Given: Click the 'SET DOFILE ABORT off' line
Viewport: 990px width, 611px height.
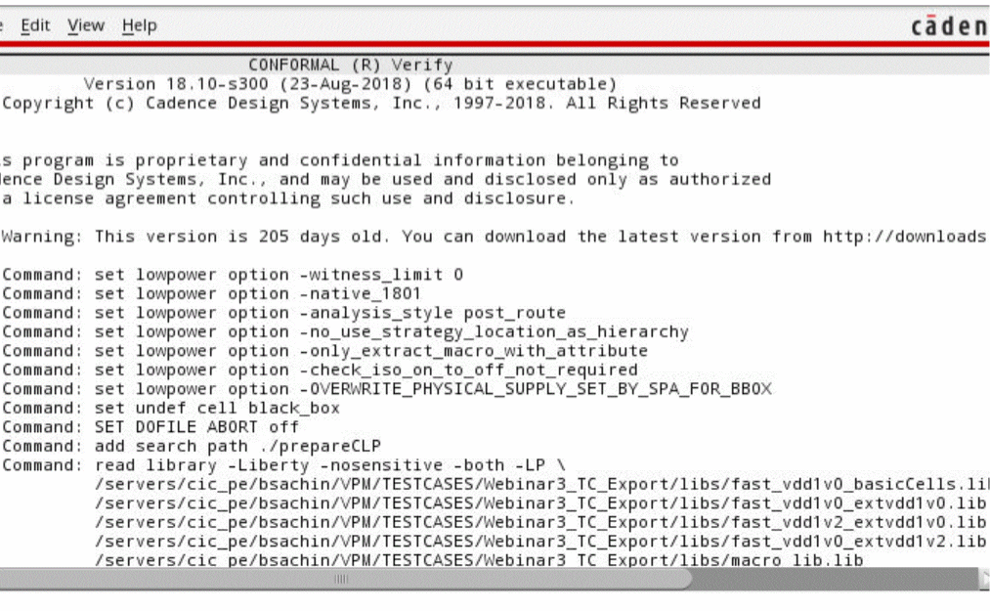Looking at the screenshot, I should [x=151, y=426].
